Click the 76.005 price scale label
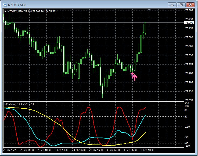 tap(189, 46)
